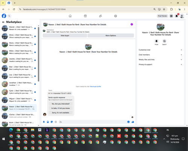Image resolution: width=188 pixels, height=151 pixels.
Task: Open File Explorer from the taskbar
Action: point(33,130)
